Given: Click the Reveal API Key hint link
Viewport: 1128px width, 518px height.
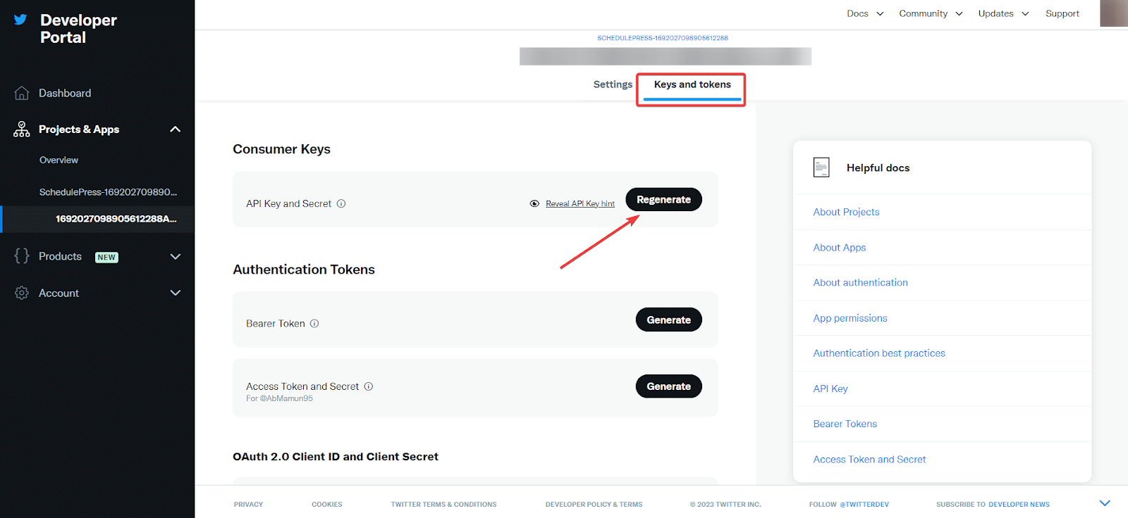Looking at the screenshot, I should coord(580,204).
